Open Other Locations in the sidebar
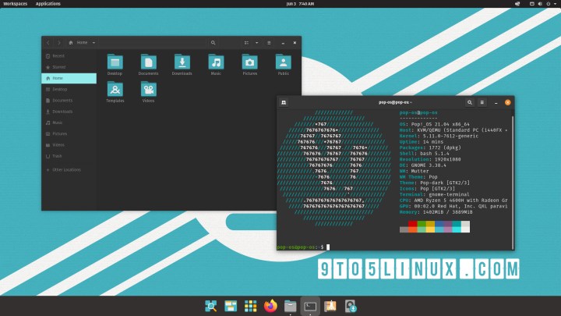 [x=69, y=169]
